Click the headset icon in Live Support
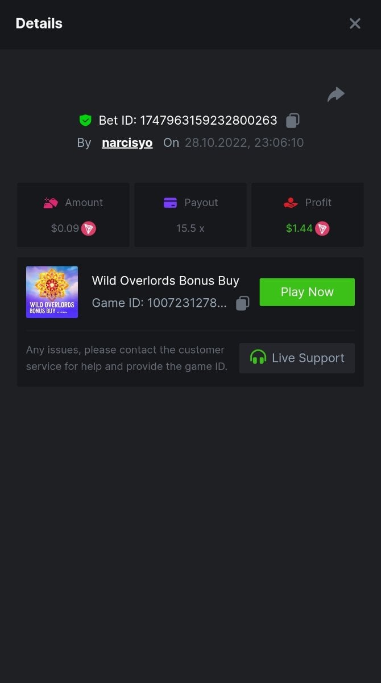Screen dimensions: 381x683 258,357
